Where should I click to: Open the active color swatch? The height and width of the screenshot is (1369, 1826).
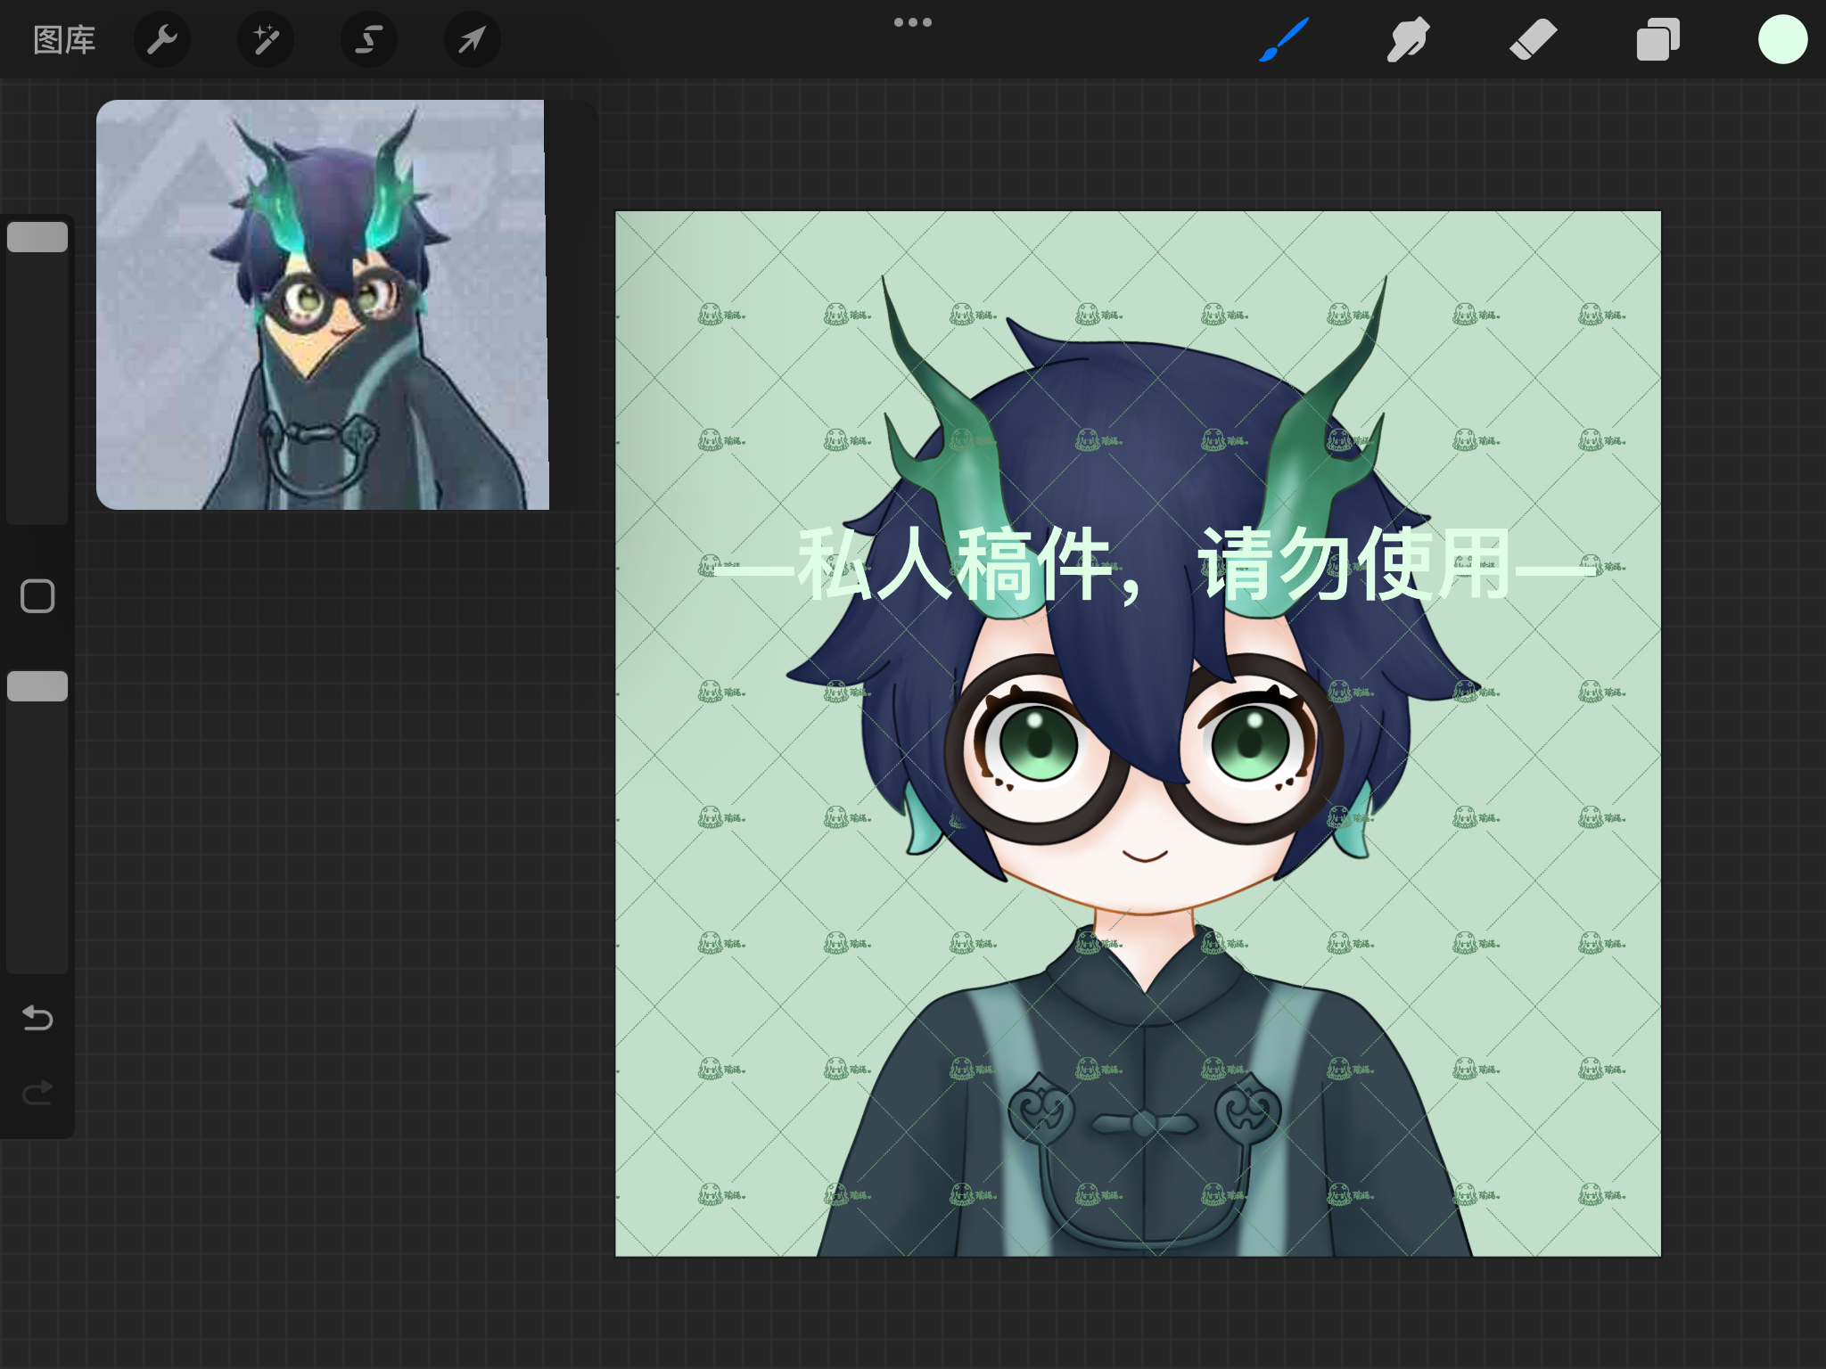pos(1783,40)
